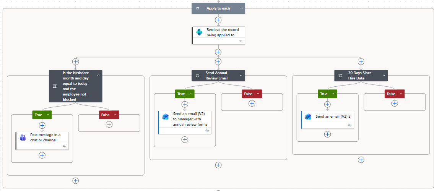This screenshot has height=191, width=434.
Task: Open Send an email (V2) to manager action
Action: pos(185,123)
